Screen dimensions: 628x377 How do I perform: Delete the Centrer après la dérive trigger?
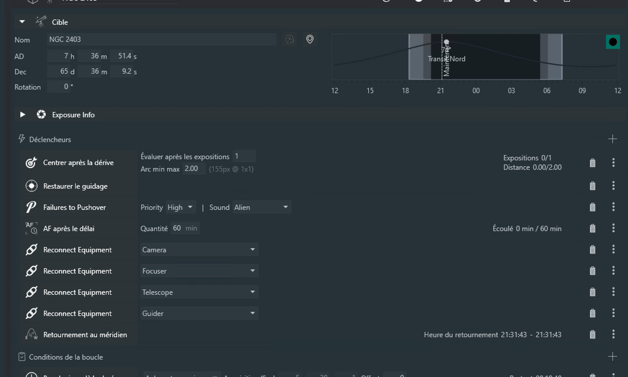(x=592, y=163)
